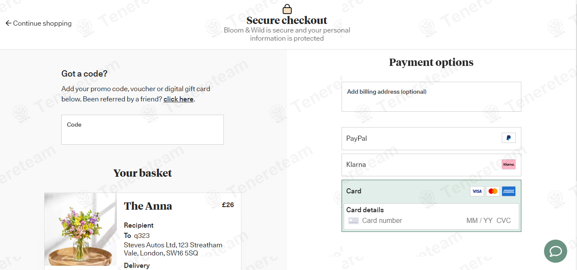Click The Anna bouquet product image
Image resolution: width=577 pixels, height=270 pixels.
(x=80, y=229)
